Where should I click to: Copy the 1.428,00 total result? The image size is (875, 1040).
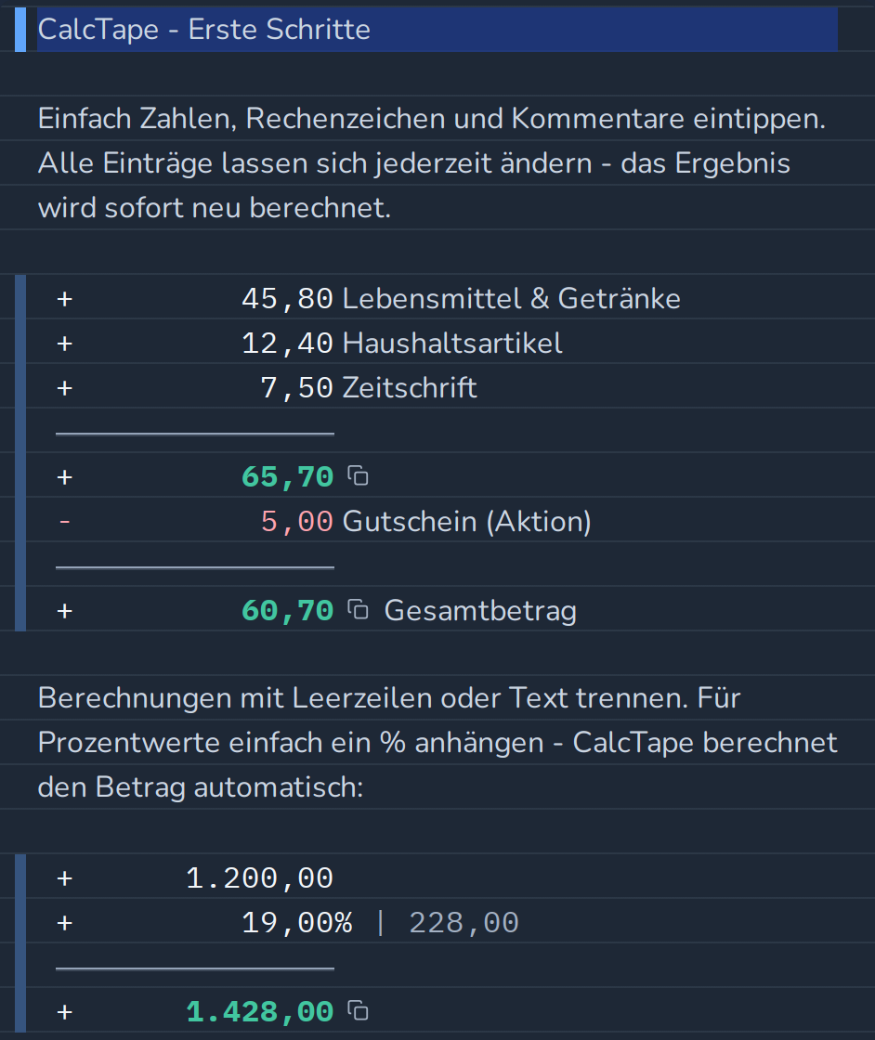[359, 1010]
